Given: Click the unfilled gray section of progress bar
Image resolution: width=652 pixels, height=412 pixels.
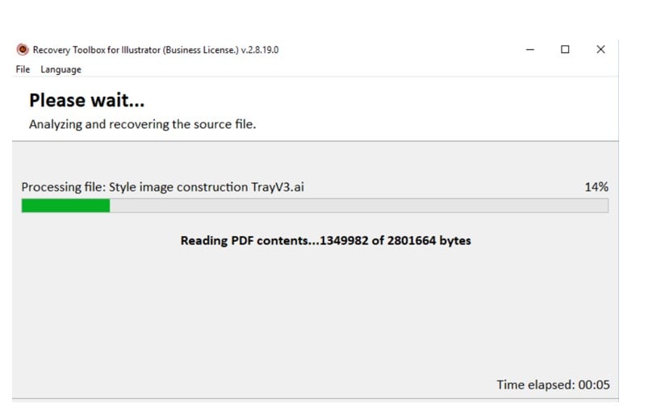Looking at the screenshot, I should (x=358, y=206).
